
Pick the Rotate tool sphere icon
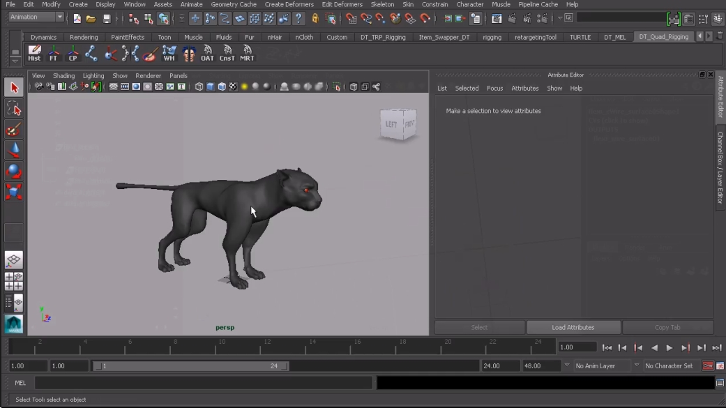pyautogui.click(x=14, y=172)
